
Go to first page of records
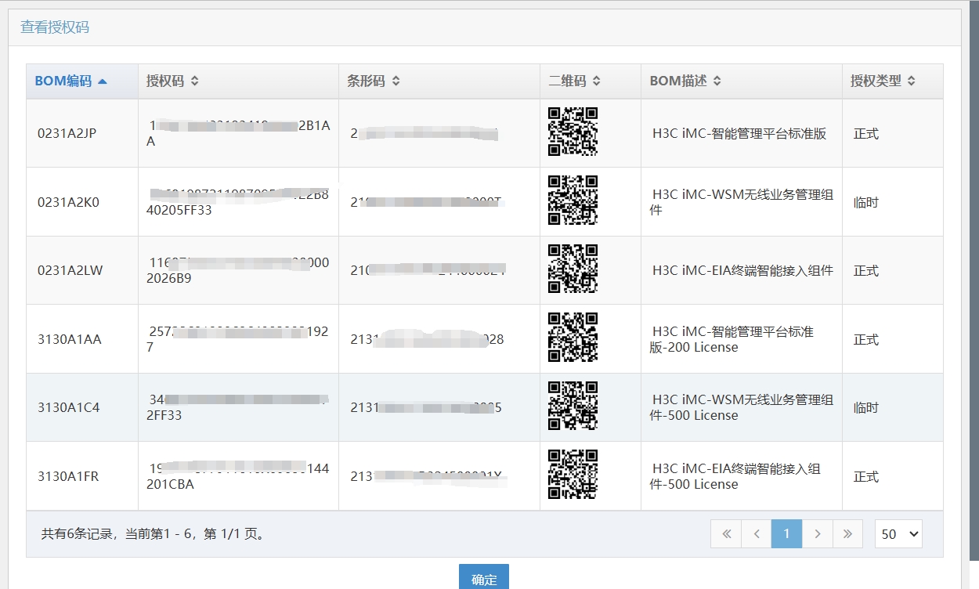point(726,533)
